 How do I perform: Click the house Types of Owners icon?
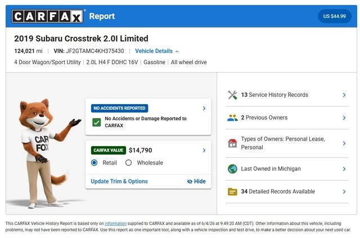point(232,143)
